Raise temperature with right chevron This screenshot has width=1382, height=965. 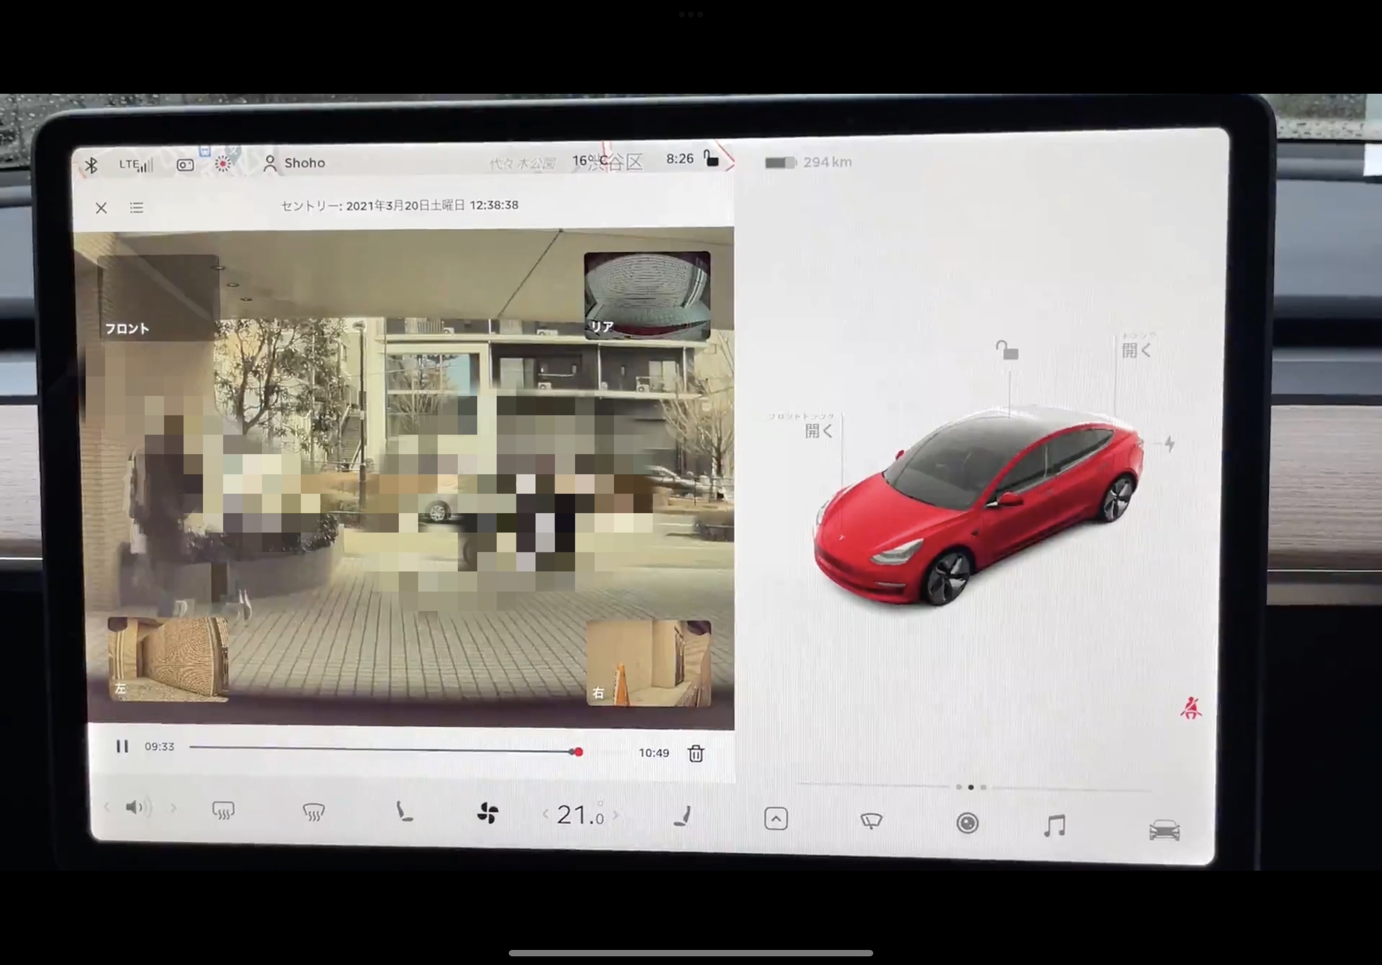point(615,816)
